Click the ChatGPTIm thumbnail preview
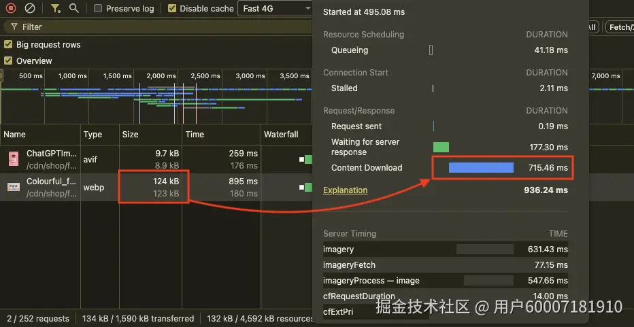This screenshot has height=327, width=634. (14, 159)
